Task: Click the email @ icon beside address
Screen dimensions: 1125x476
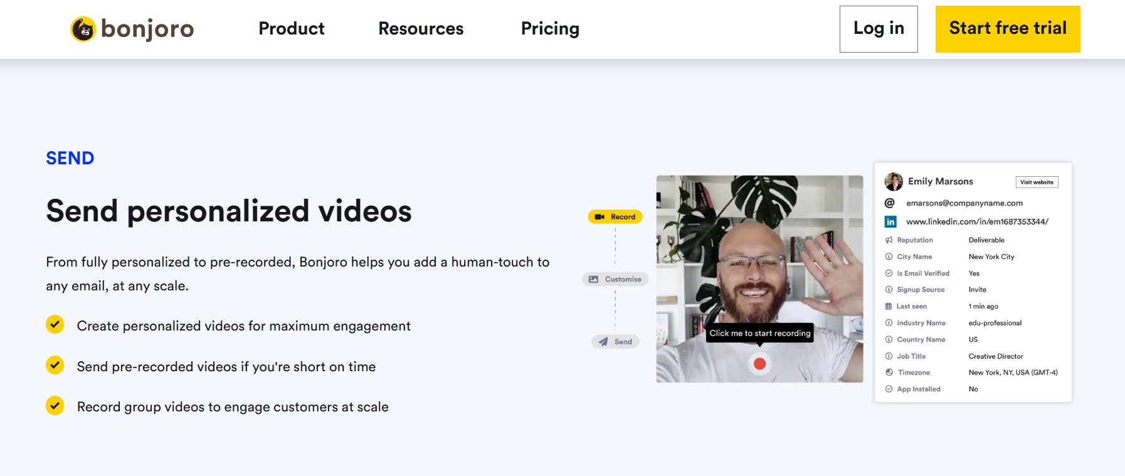Action: click(889, 203)
